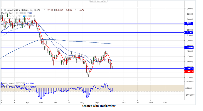Image resolution: width=203 pixels, height=111 pixels.
Task: Open CCI (50, close) settings gear
Action: (19, 83)
